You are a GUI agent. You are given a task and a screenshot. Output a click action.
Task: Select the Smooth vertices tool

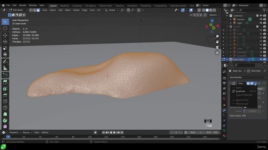click(5, 127)
